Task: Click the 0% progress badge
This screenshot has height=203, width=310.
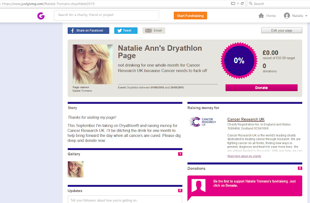Action: (x=239, y=60)
